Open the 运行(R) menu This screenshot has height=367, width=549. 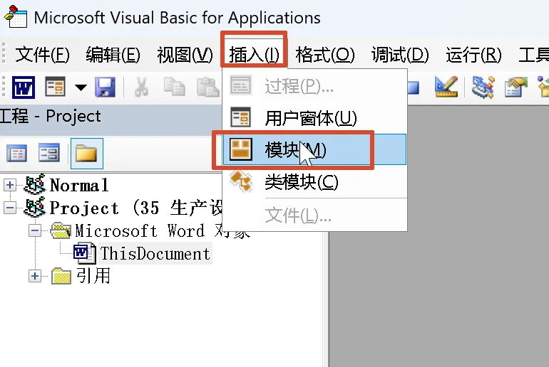point(473,55)
